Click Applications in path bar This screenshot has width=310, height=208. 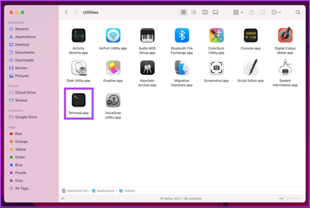click(103, 191)
